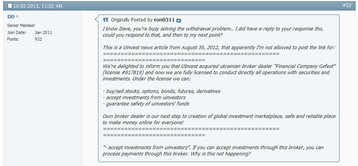Viewport: 358px width, 166px height.
Task: Click the Posts label in user info
Action: point(13,39)
